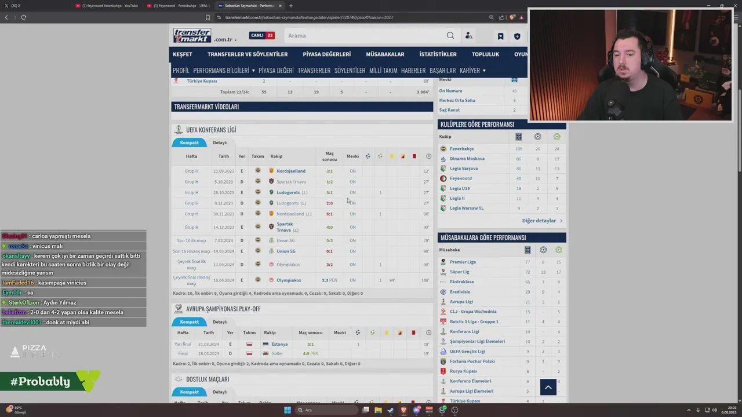This screenshot has height=417, width=742.
Task: Open the MÜSABAKALAR menu
Action: click(x=385, y=54)
